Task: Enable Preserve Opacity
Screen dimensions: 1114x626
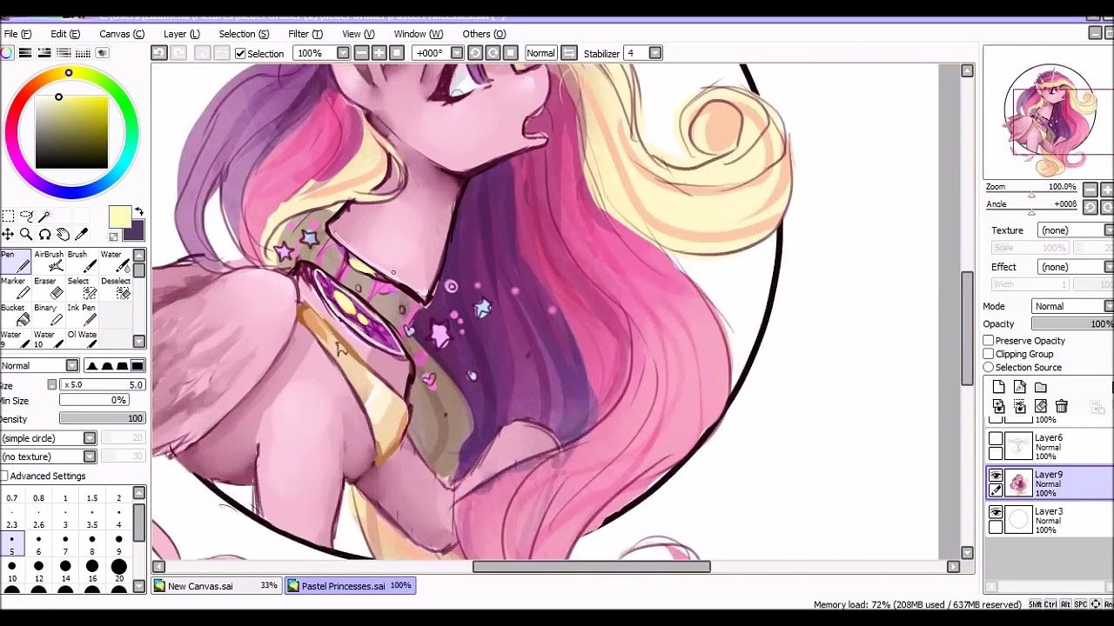Action: click(989, 341)
